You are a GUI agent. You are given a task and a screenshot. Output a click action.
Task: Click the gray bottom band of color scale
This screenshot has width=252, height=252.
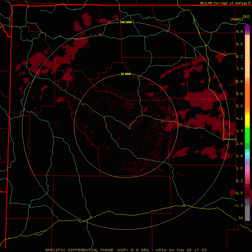[247, 210]
